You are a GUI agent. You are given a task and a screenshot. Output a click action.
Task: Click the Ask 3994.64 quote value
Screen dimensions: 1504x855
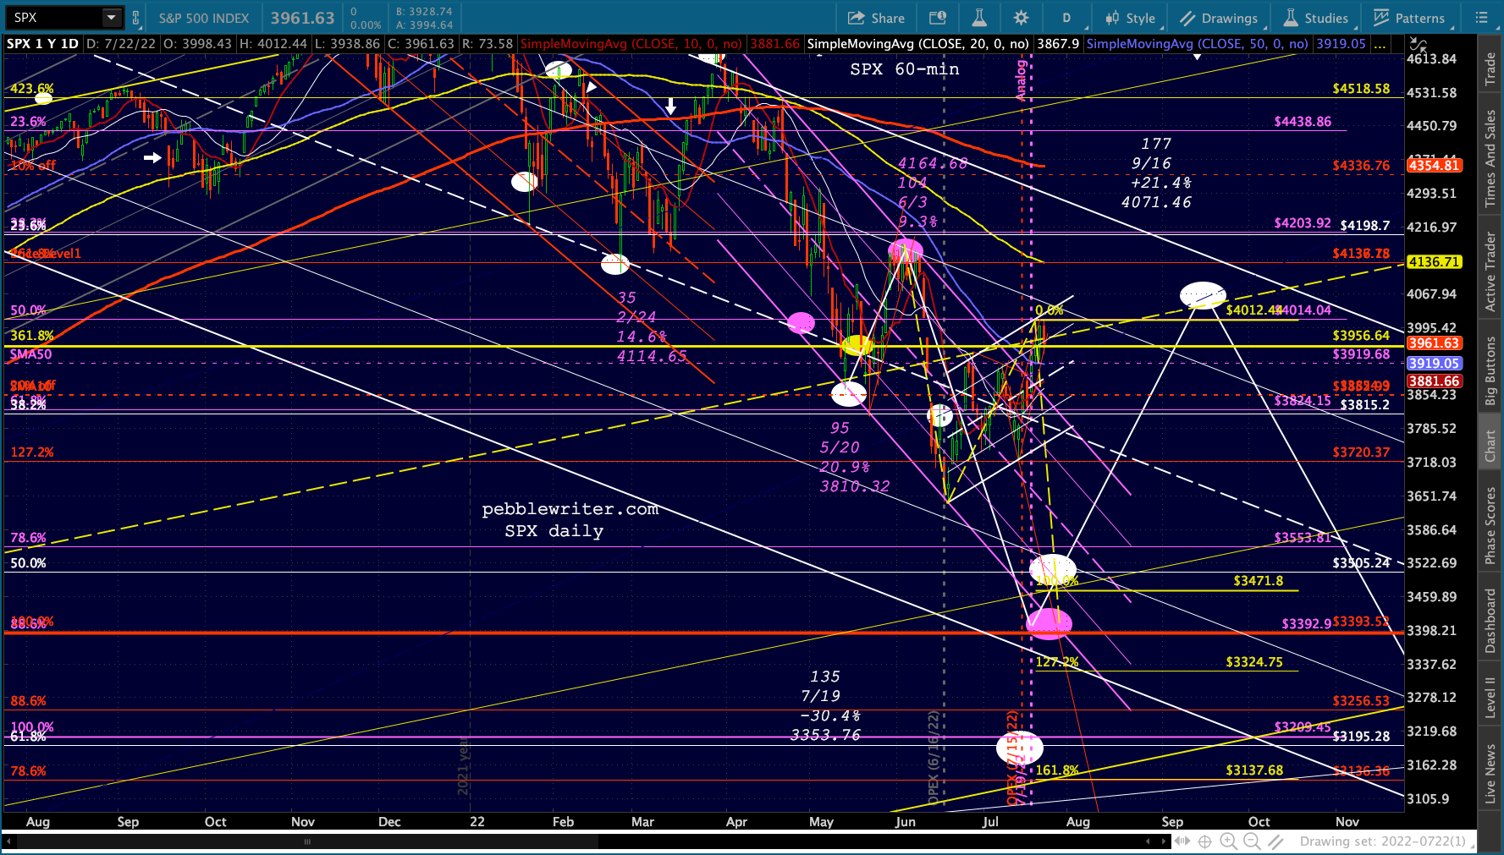coord(424,25)
